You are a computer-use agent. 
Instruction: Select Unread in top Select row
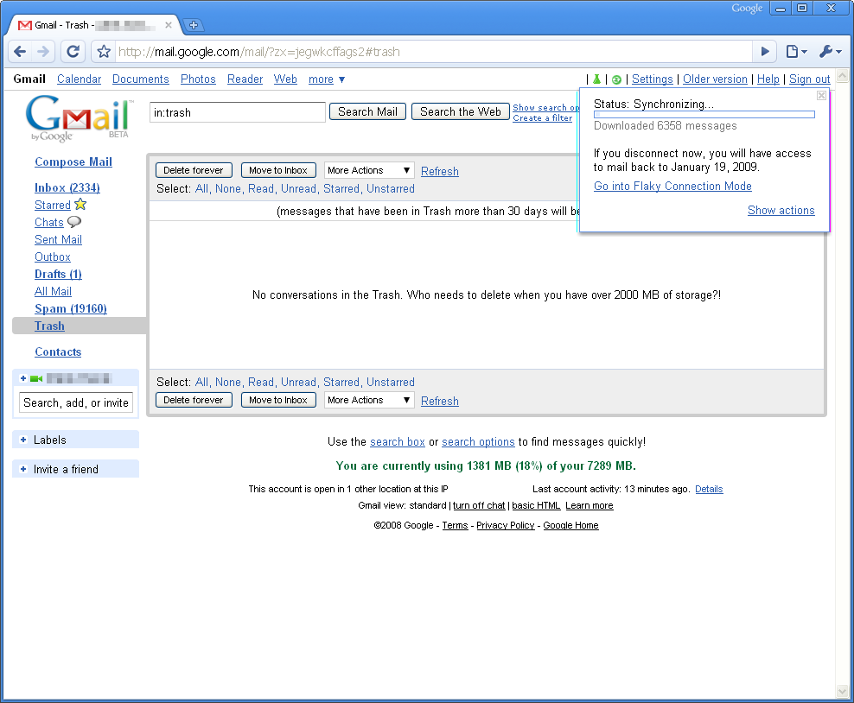coord(298,189)
